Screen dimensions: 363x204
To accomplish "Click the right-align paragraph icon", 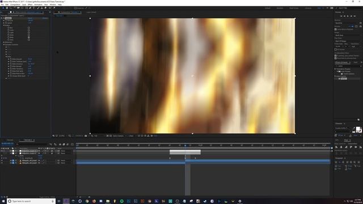I will (343, 162).
